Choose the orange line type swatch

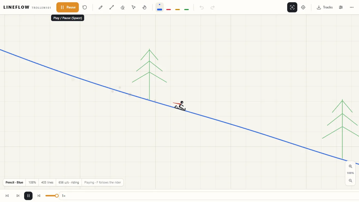point(178,9)
